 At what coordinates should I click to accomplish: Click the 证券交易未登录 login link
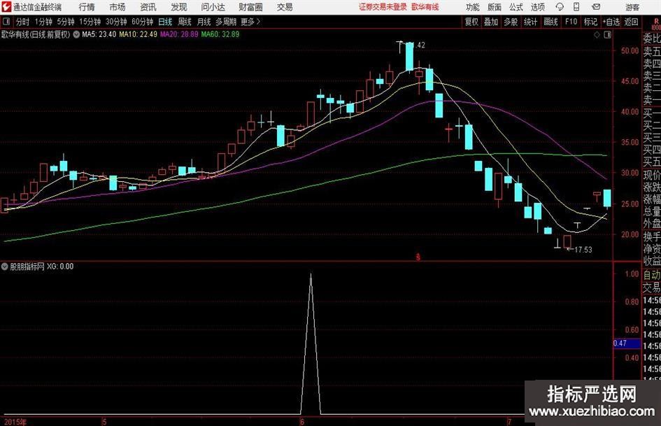[383, 7]
